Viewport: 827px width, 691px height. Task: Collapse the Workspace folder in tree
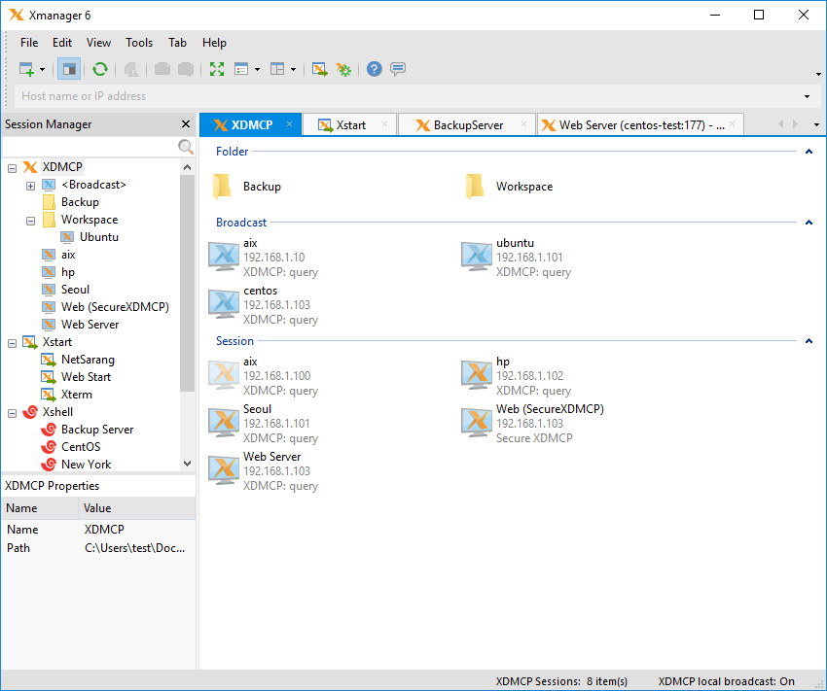[30, 220]
